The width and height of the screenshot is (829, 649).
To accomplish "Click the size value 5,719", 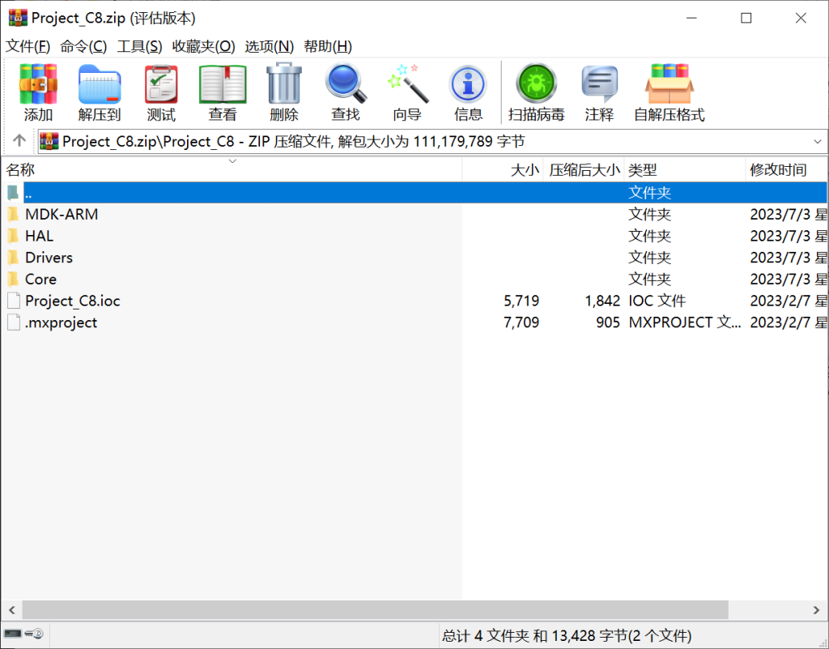I will pos(521,301).
